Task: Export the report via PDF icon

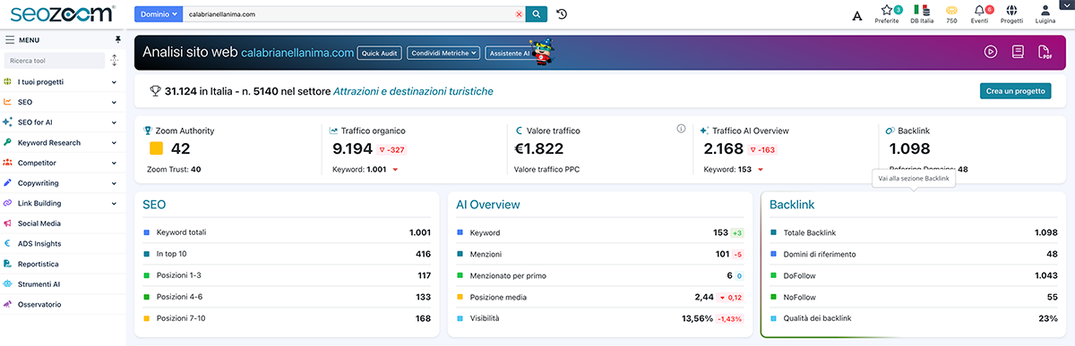Action: [1045, 52]
